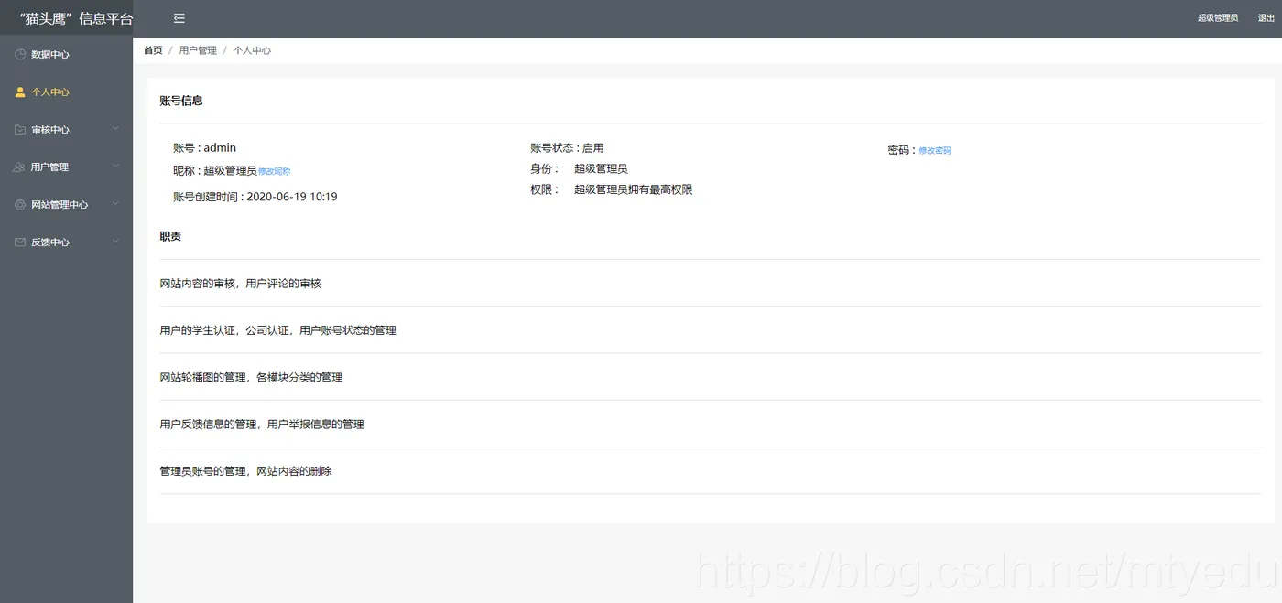1282x603 pixels.
Task: Click the 审核中心 folder icon
Action: (20, 129)
